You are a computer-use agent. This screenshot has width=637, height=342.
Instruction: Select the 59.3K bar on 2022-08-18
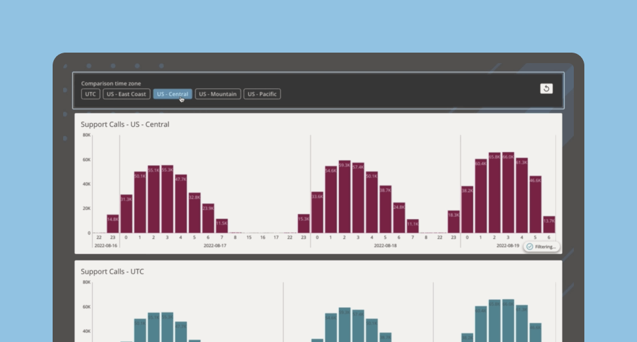click(344, 197)
